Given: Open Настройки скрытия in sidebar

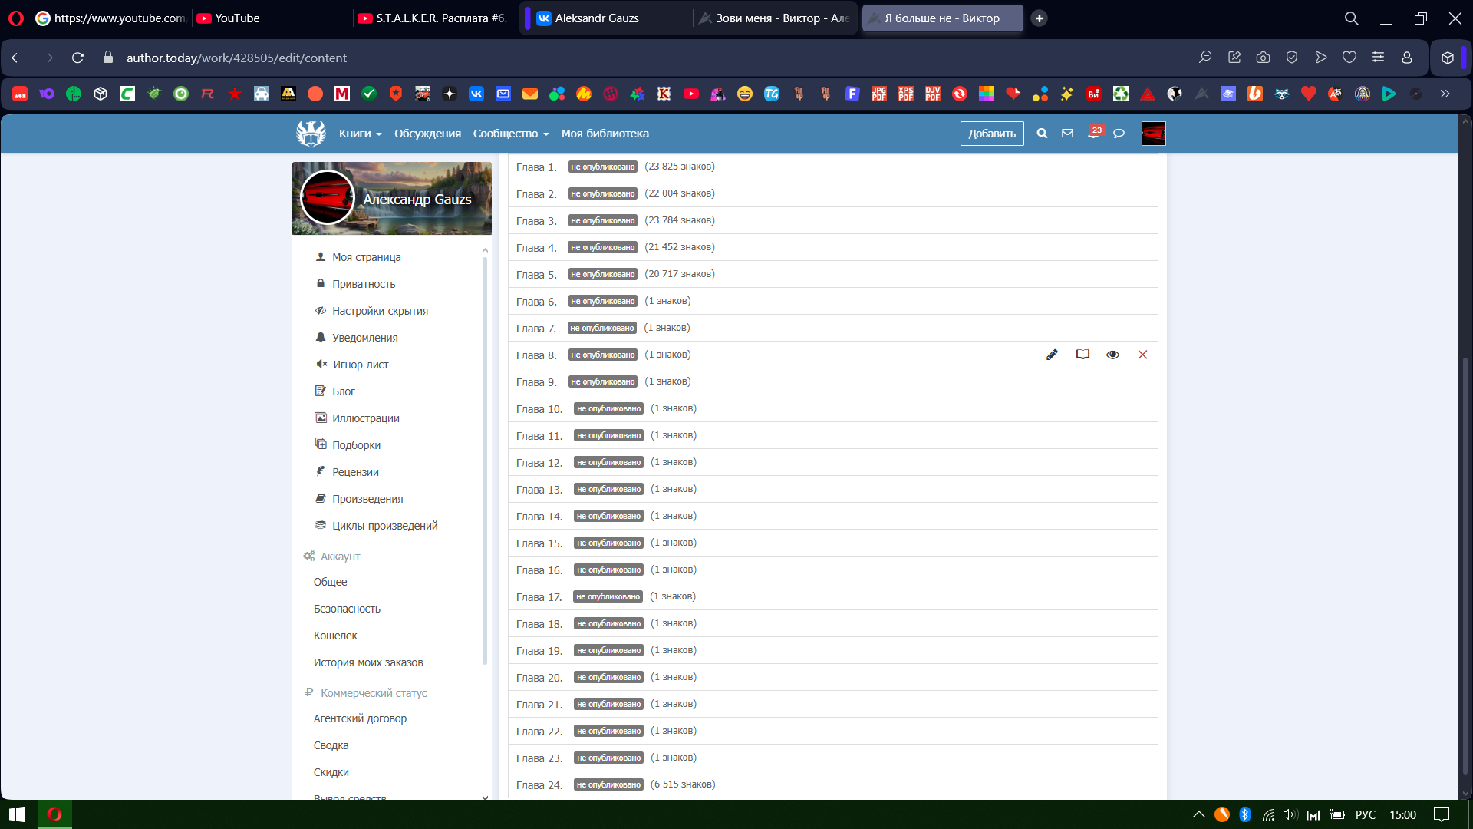Looking at the screenshot, I should [x=380, y=311].
